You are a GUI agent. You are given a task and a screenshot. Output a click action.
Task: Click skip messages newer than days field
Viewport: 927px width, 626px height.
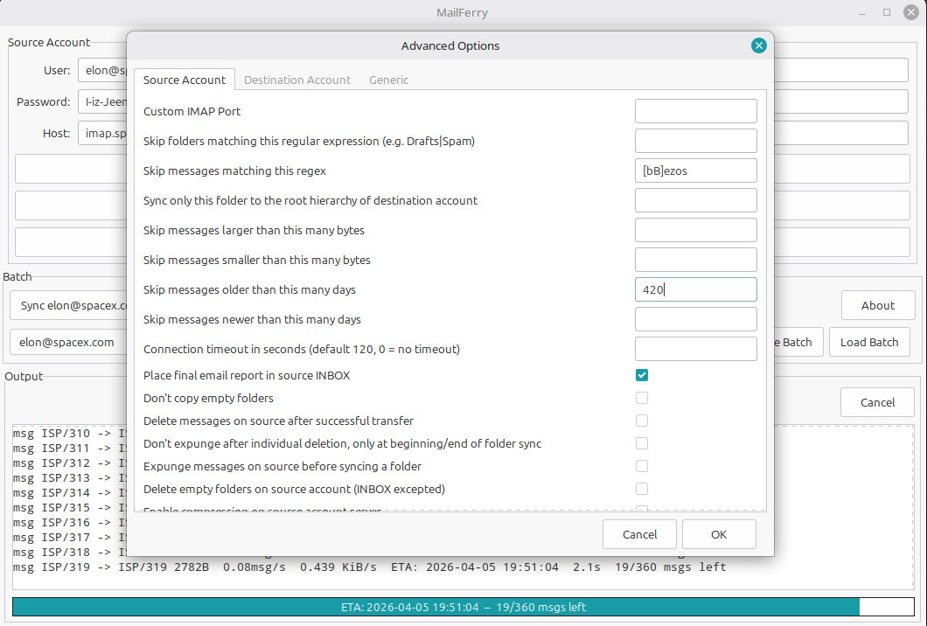pyautogui.click(x=695, y=319)
